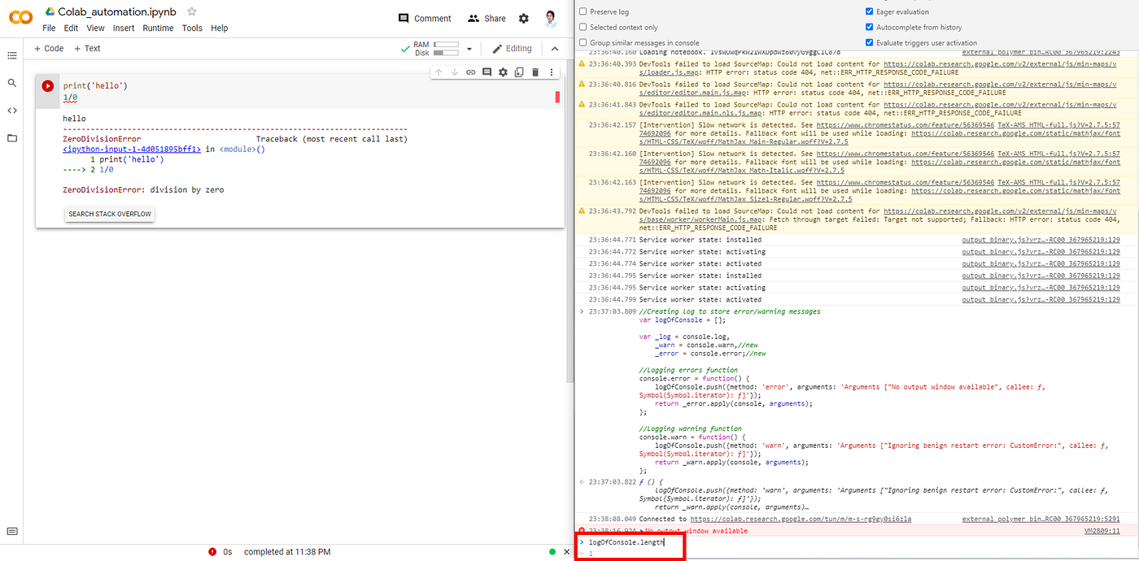
Task: Open the Insert menu
Action: tap(123, 27)
